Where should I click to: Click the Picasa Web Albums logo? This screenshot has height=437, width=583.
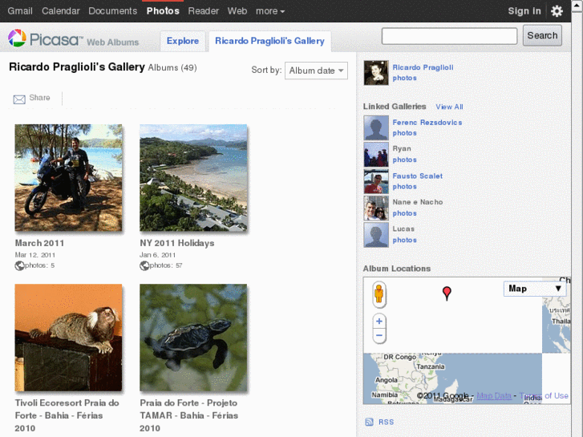point(72,39)
